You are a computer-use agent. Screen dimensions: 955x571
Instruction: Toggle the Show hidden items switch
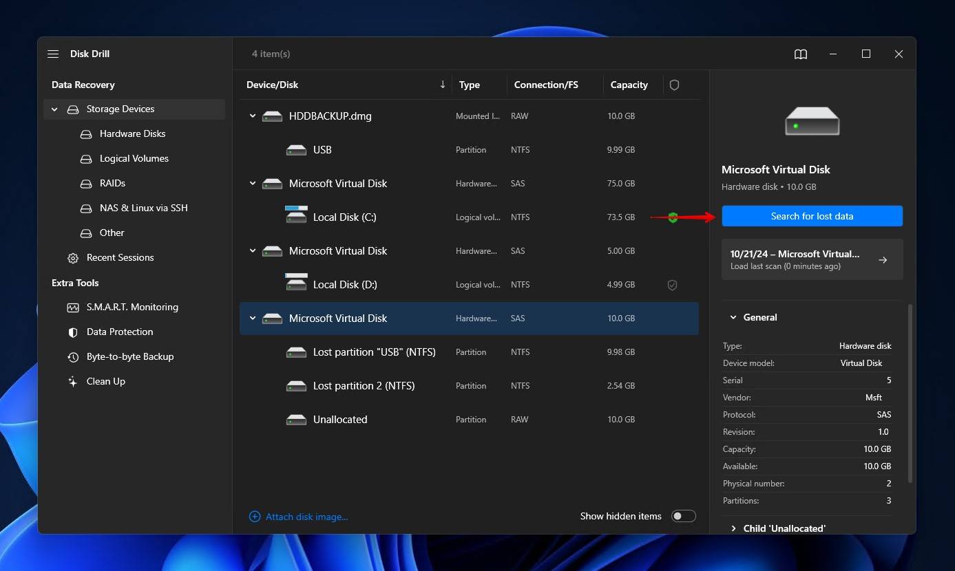[x=684, y=517]
